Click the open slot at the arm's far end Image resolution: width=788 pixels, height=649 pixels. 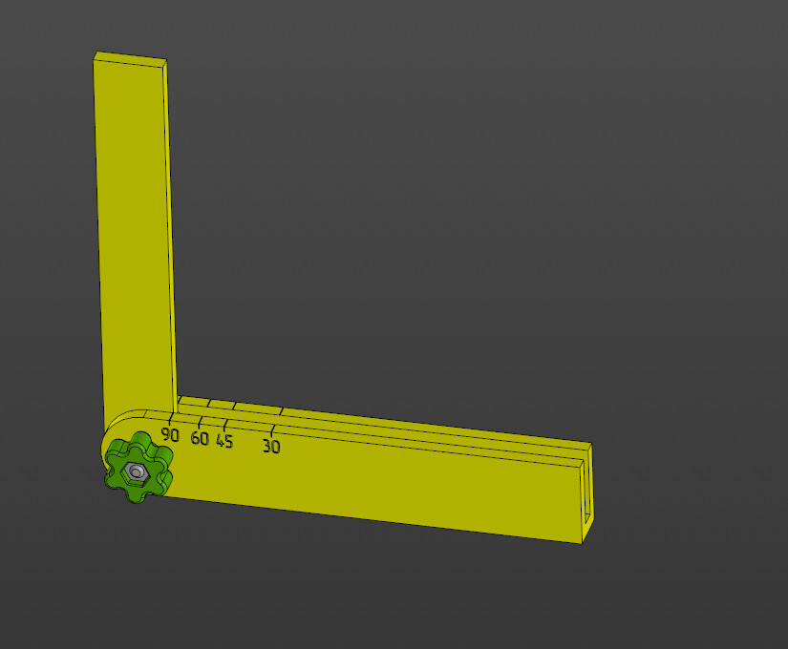click(x=586, y=486)
